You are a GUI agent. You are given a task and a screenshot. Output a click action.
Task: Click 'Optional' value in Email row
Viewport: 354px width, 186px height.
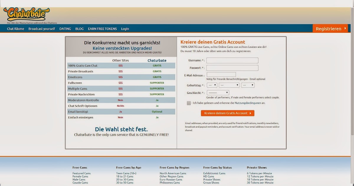click(157, 112)
